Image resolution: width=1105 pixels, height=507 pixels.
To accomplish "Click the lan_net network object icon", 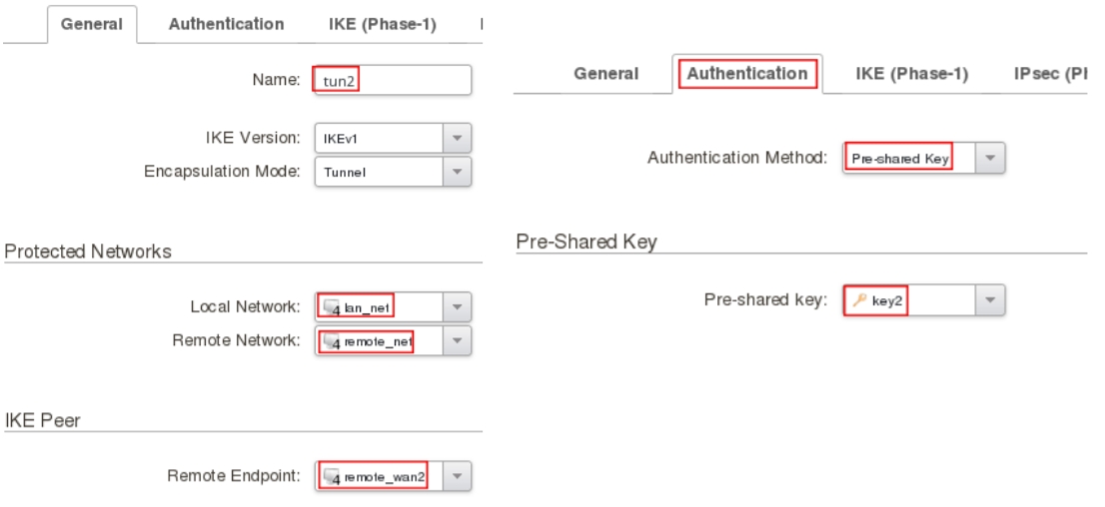I will tap(332, 306).
